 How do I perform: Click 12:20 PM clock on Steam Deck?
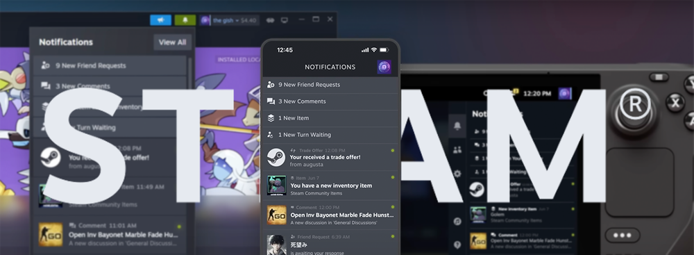(537, 94)
